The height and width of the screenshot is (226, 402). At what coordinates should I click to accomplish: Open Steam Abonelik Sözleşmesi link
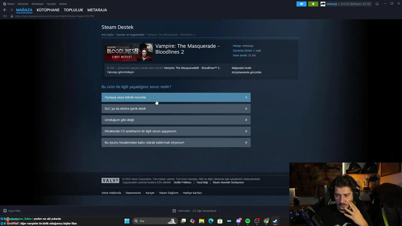tap(228, 182)
